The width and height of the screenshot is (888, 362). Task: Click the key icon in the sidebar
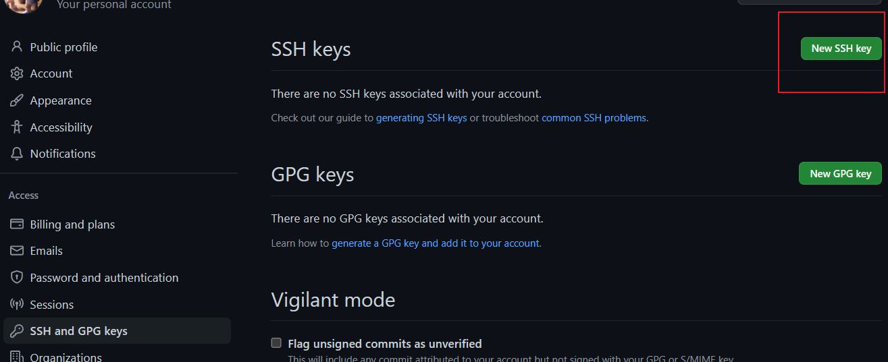(17, 331)
